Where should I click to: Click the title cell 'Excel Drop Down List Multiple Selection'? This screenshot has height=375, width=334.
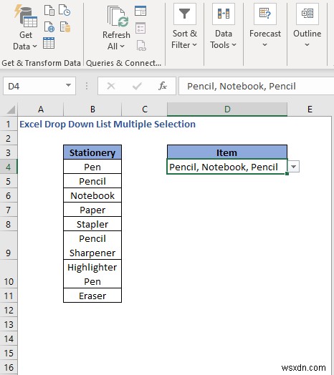pos(108,124)
